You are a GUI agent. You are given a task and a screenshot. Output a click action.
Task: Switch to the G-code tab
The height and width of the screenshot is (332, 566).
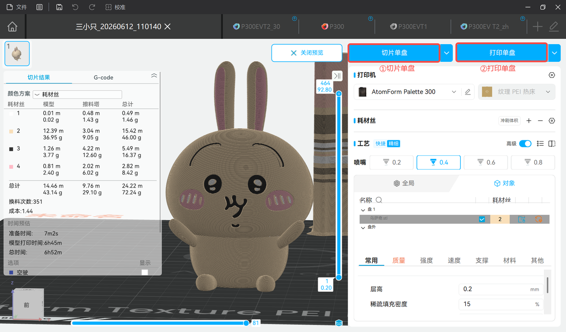pos(103,77)
